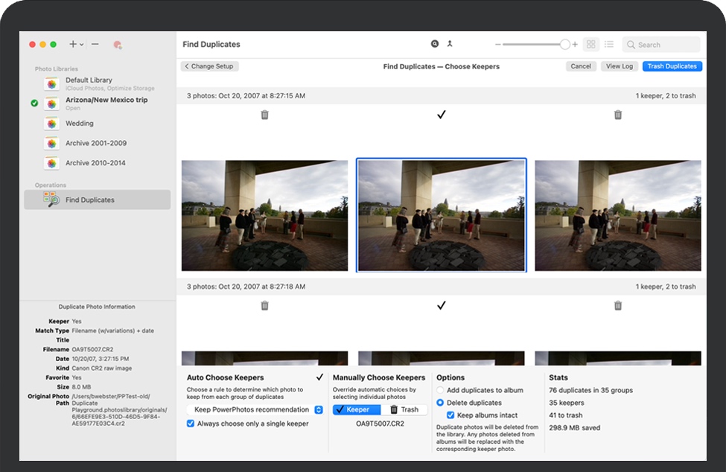This screenshot has height=472, width=726.
Task: Click the trash icon above the first photo
Action: point(264,115)
